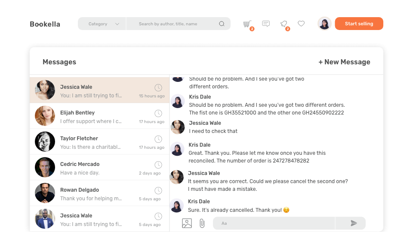This screenshot has width=413, height=232.
Task: Click message 'It seems you are correct'
Action: 268,185
